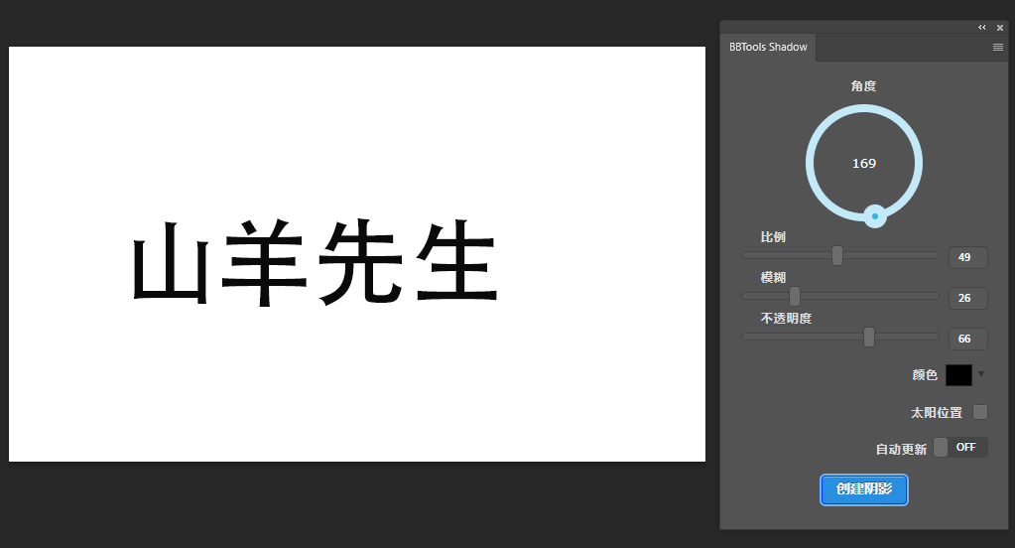The width and height of the screenshot is (1015, 548).
Task: Click the 模糊 label
Action: [x=773, y=277]
